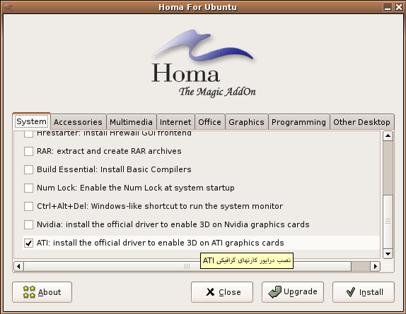Uncheck the ATI official driver option
Image resolution: width=406 pixels, height=314 pixels.
click(28, 243)
